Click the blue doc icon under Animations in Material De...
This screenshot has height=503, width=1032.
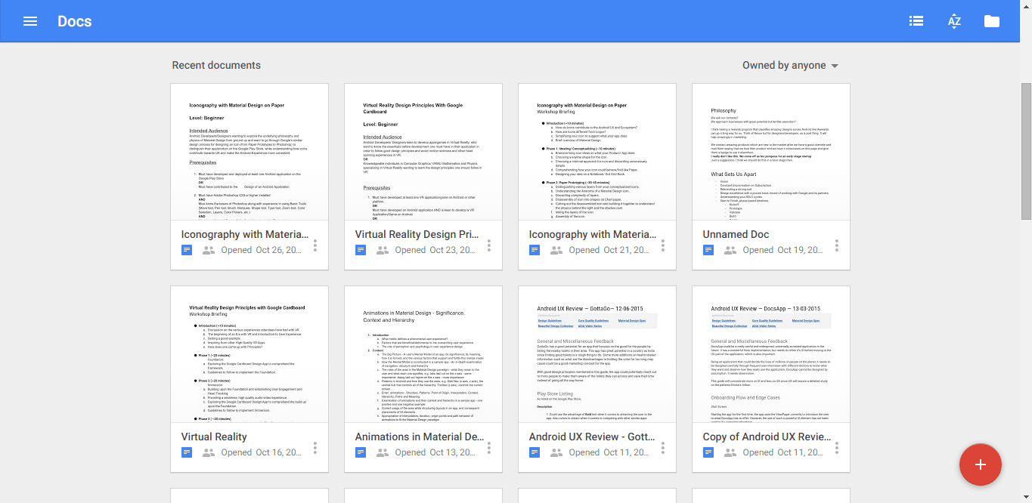pyautogui.click(x=361, y=452)
